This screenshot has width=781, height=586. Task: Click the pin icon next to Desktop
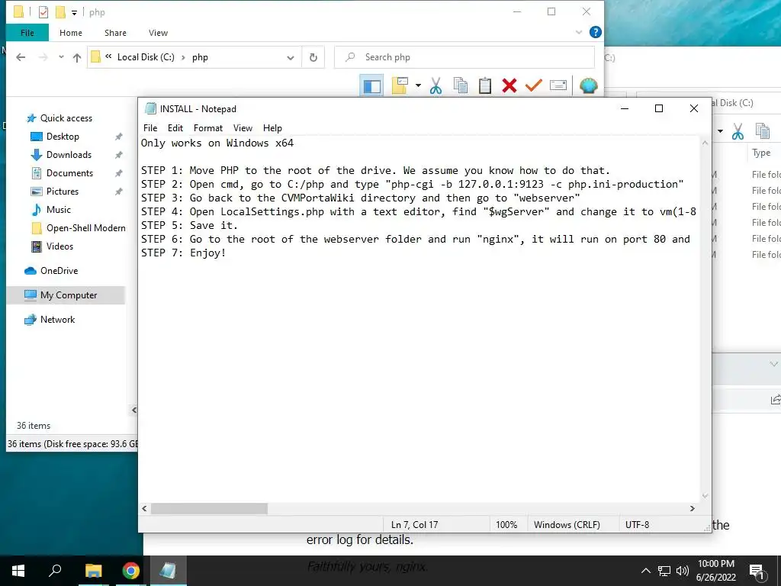tap(118, 137)
